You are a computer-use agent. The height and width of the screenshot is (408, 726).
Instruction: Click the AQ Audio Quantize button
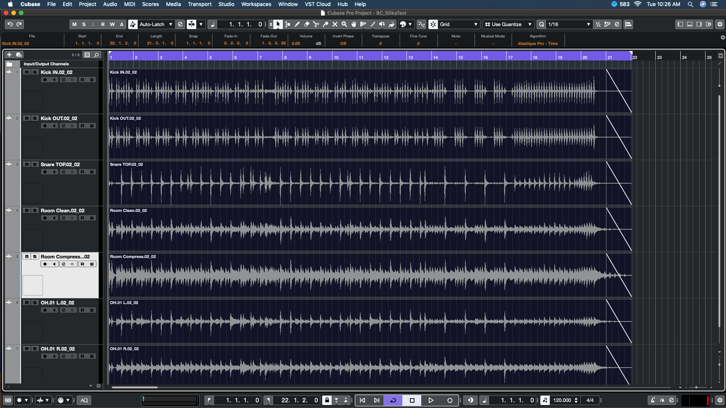[x=84, y=400]
